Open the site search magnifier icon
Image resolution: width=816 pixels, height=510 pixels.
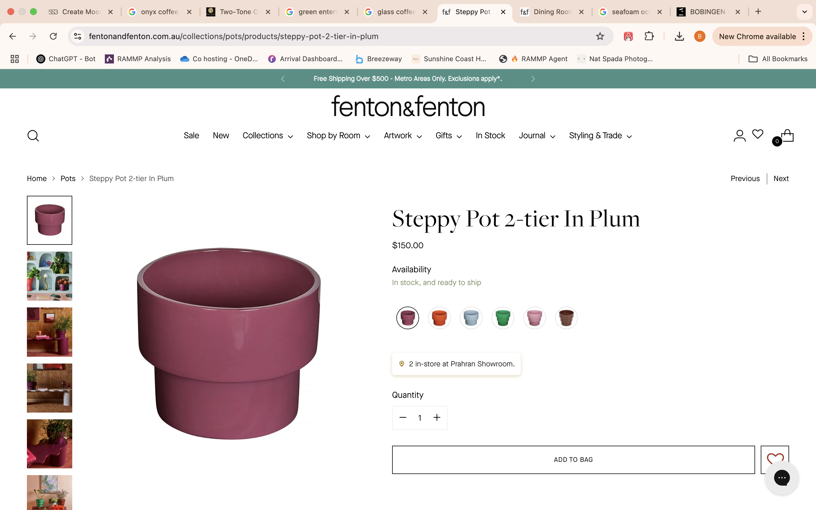pyautogui.click(x=33, y=136)
